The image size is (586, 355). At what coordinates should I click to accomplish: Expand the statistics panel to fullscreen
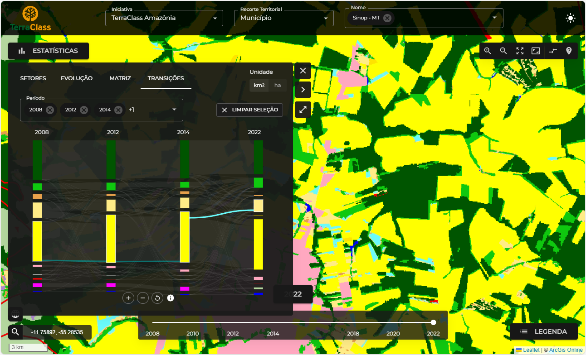click(303, 109)
